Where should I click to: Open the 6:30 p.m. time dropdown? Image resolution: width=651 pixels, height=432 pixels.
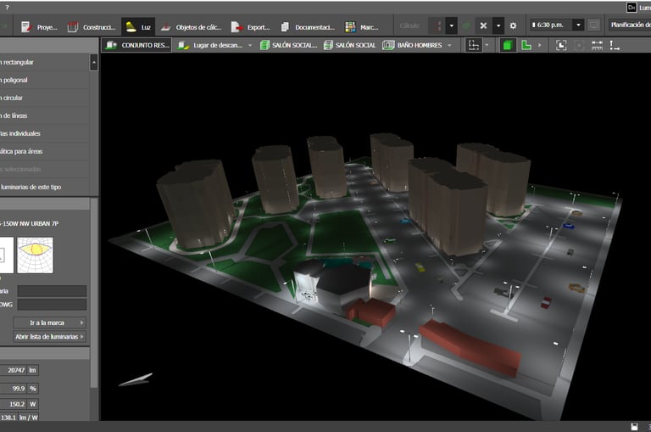tap(578, 25)
